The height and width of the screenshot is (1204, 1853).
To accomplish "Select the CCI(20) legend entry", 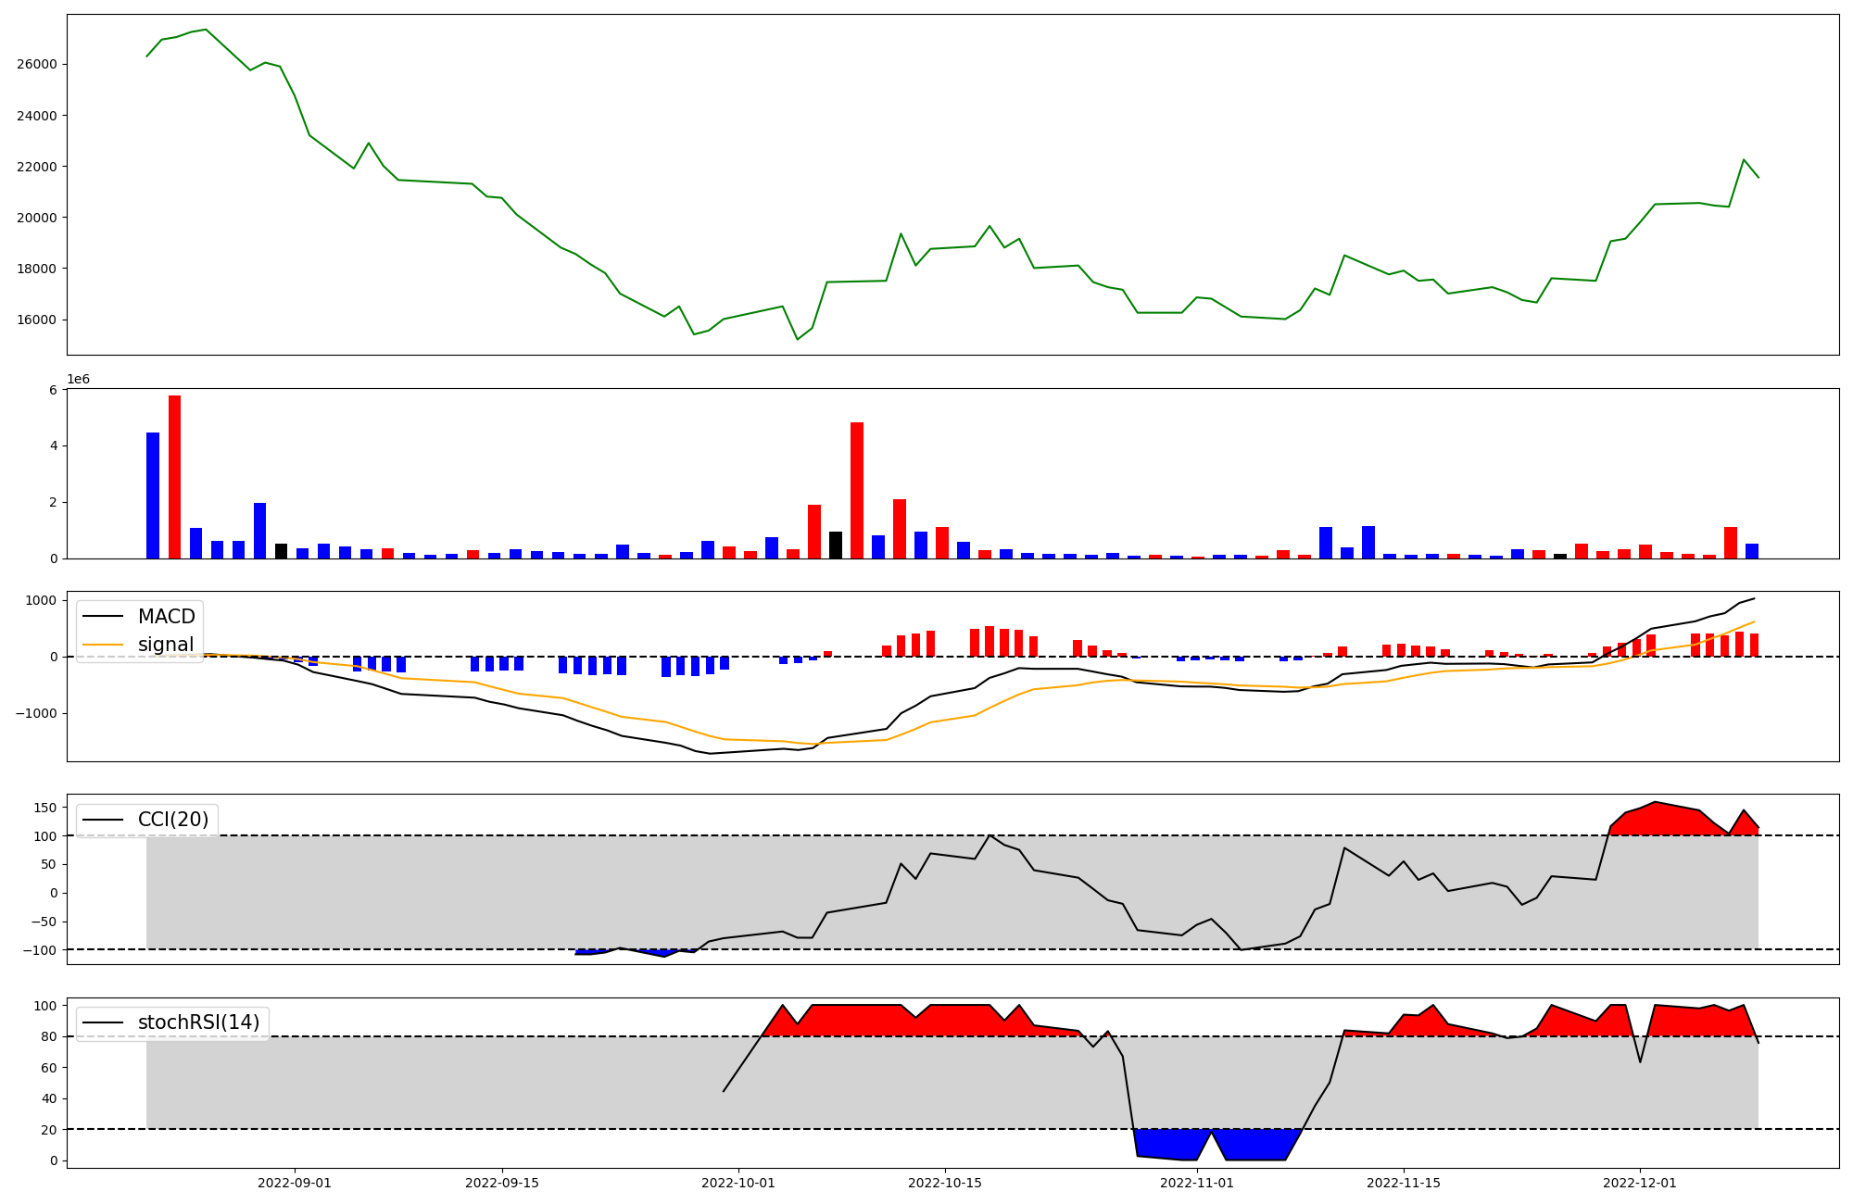I will 173,820.
